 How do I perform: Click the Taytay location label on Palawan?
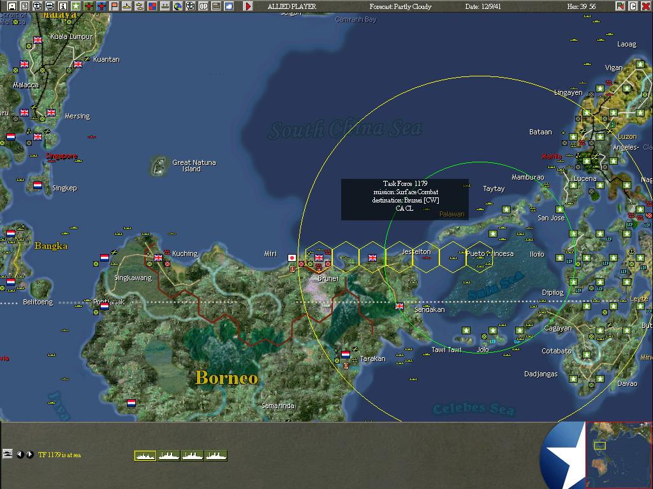pyautogui.click(x=494, y=188)
